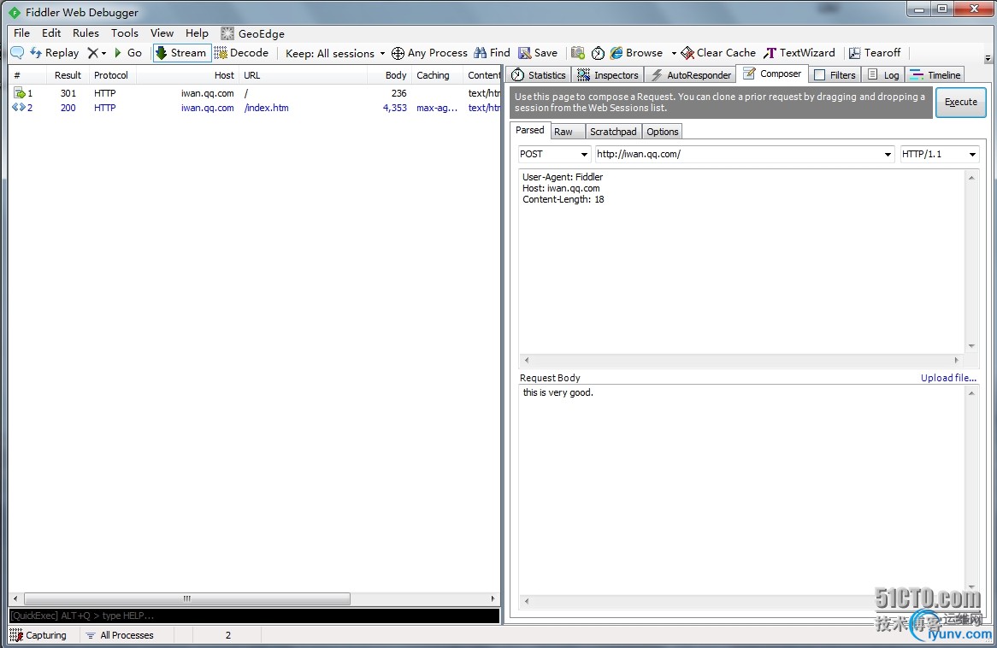Switch to the Filters tab
The height and width of the screenshot is (648, 997).
tap(835, 75)
